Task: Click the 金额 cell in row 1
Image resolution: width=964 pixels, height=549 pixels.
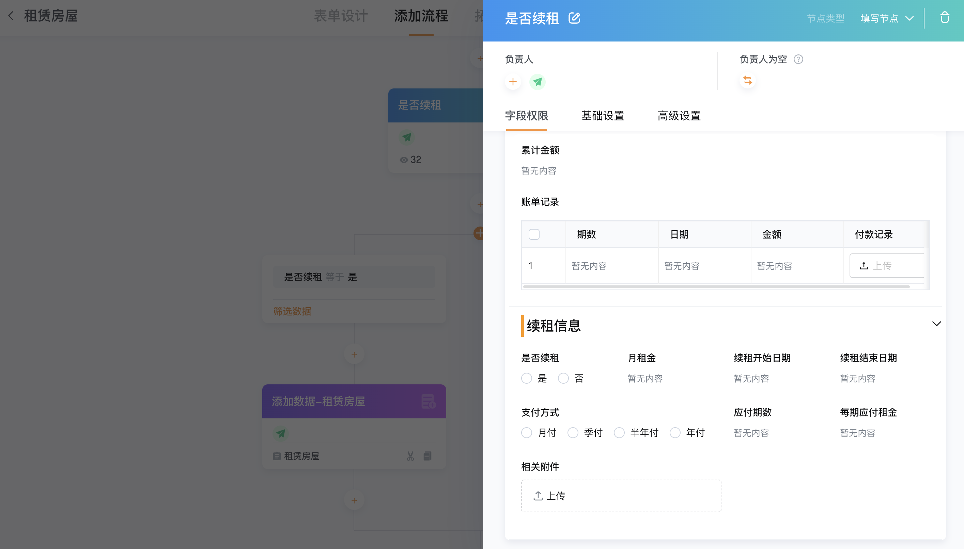Action: [797, 266]
